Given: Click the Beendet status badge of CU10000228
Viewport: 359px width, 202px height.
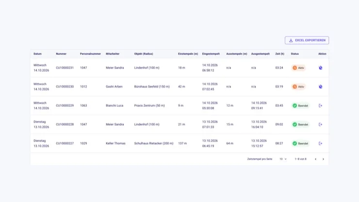Looking at the screenshot, I should tap(300, 124).
